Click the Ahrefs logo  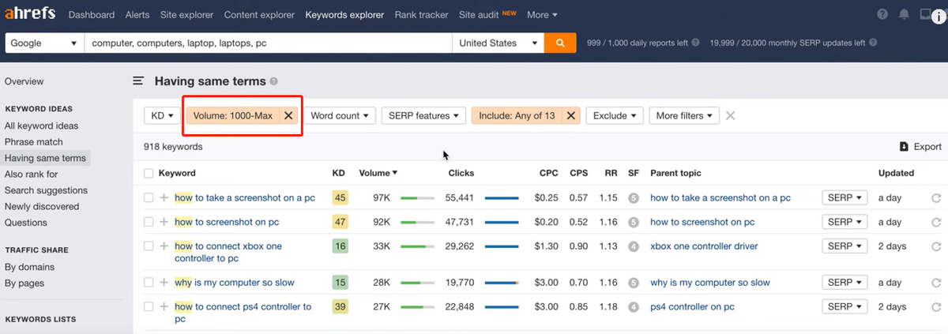coord(31,14)
